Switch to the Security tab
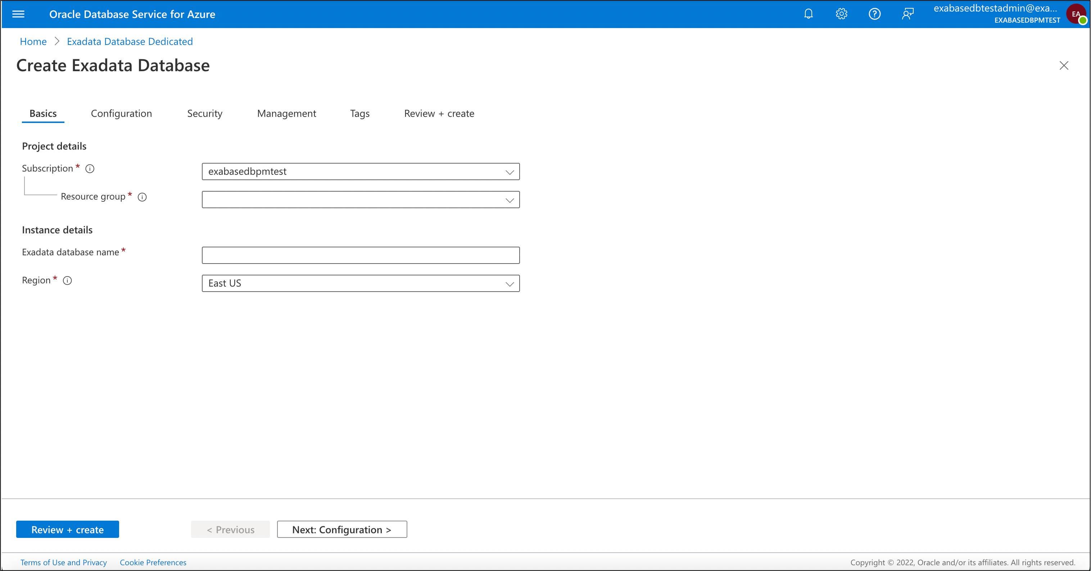 [204, 113]
